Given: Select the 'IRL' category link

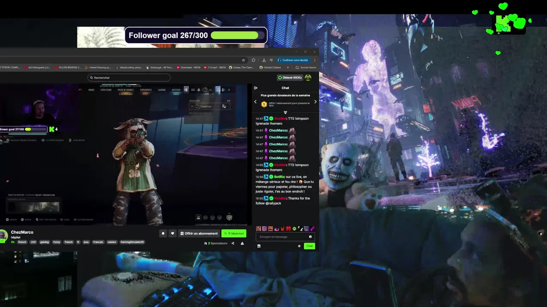Looking at the screenshot, I should tap(13, 242).
